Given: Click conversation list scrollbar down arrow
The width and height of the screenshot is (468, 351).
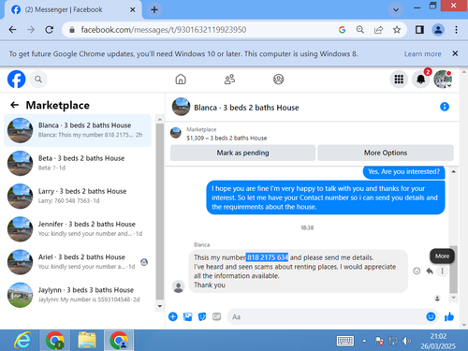Looking at the screenshot, I should click(x=160, y=306).
